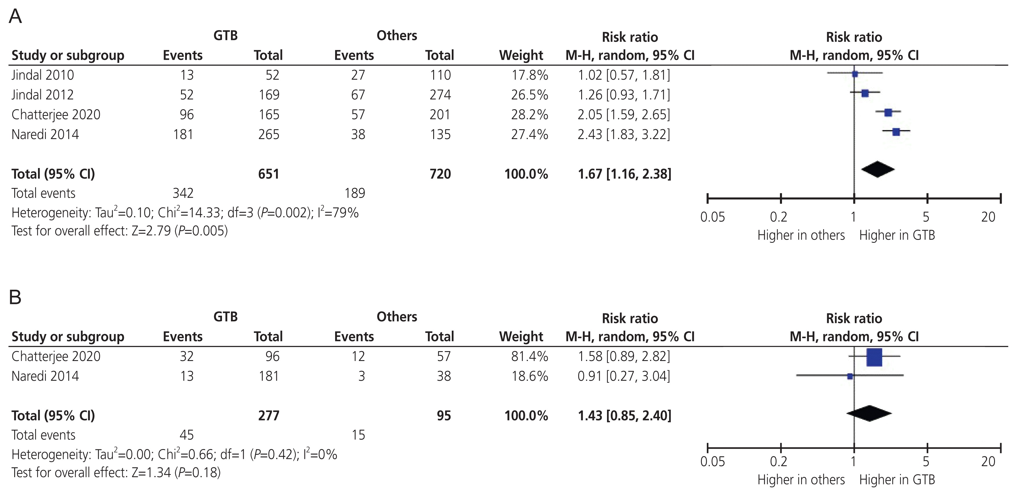
Task: Click the large blue square in panel B
Action: point(874,357)
